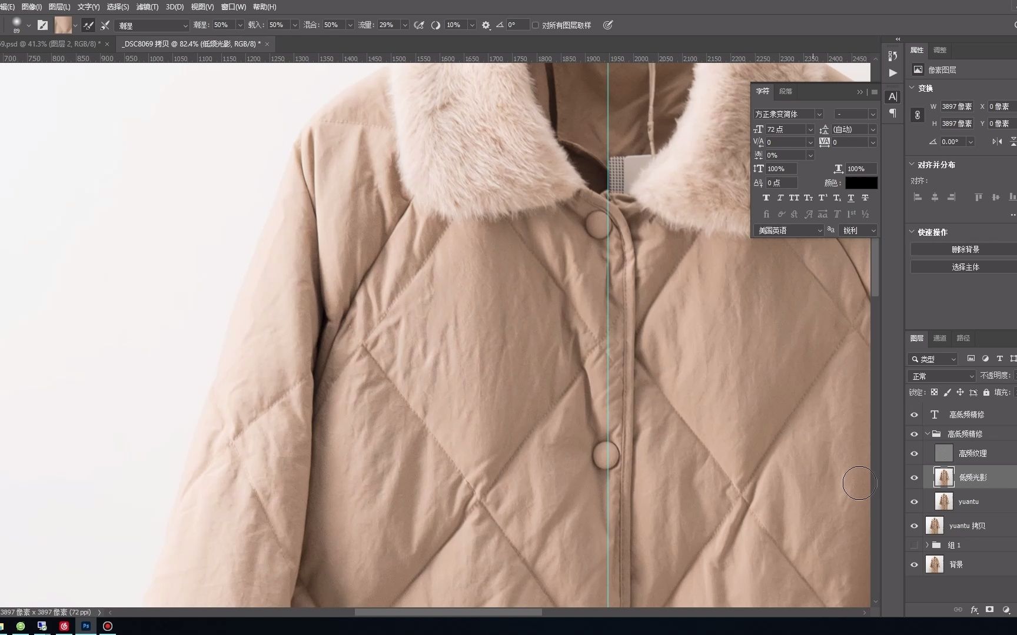Open the blend mode dropdown 正常

942,376
